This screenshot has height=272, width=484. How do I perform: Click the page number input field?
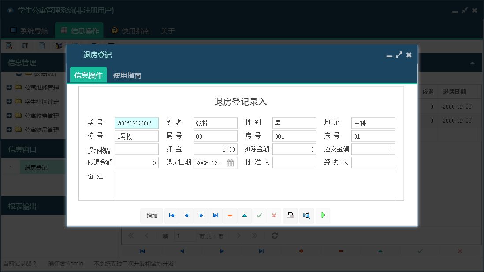coord(185,235)
